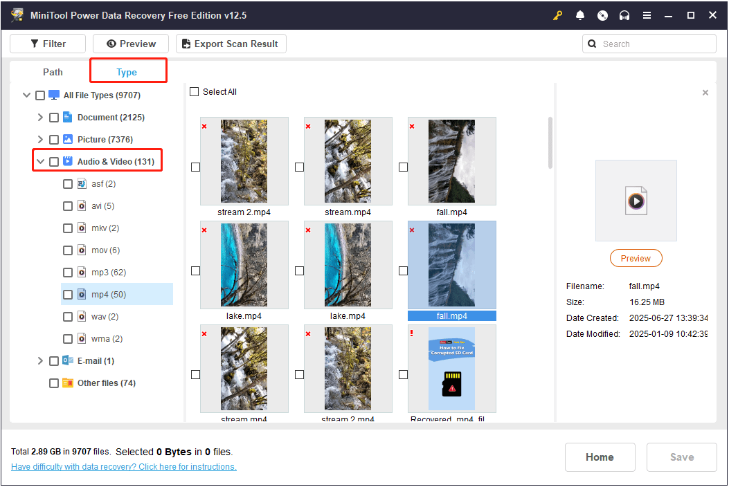Click the All File Types monitor icon
Screen dimensions: 729x487
tap(54, 95)
